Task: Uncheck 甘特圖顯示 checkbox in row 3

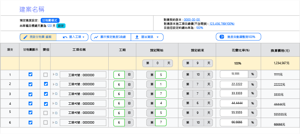Action: point(30,94)
